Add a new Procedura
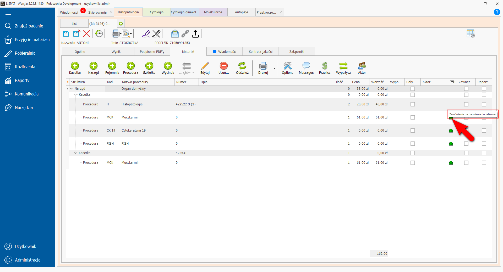503x272 pixels. (131, 68)
